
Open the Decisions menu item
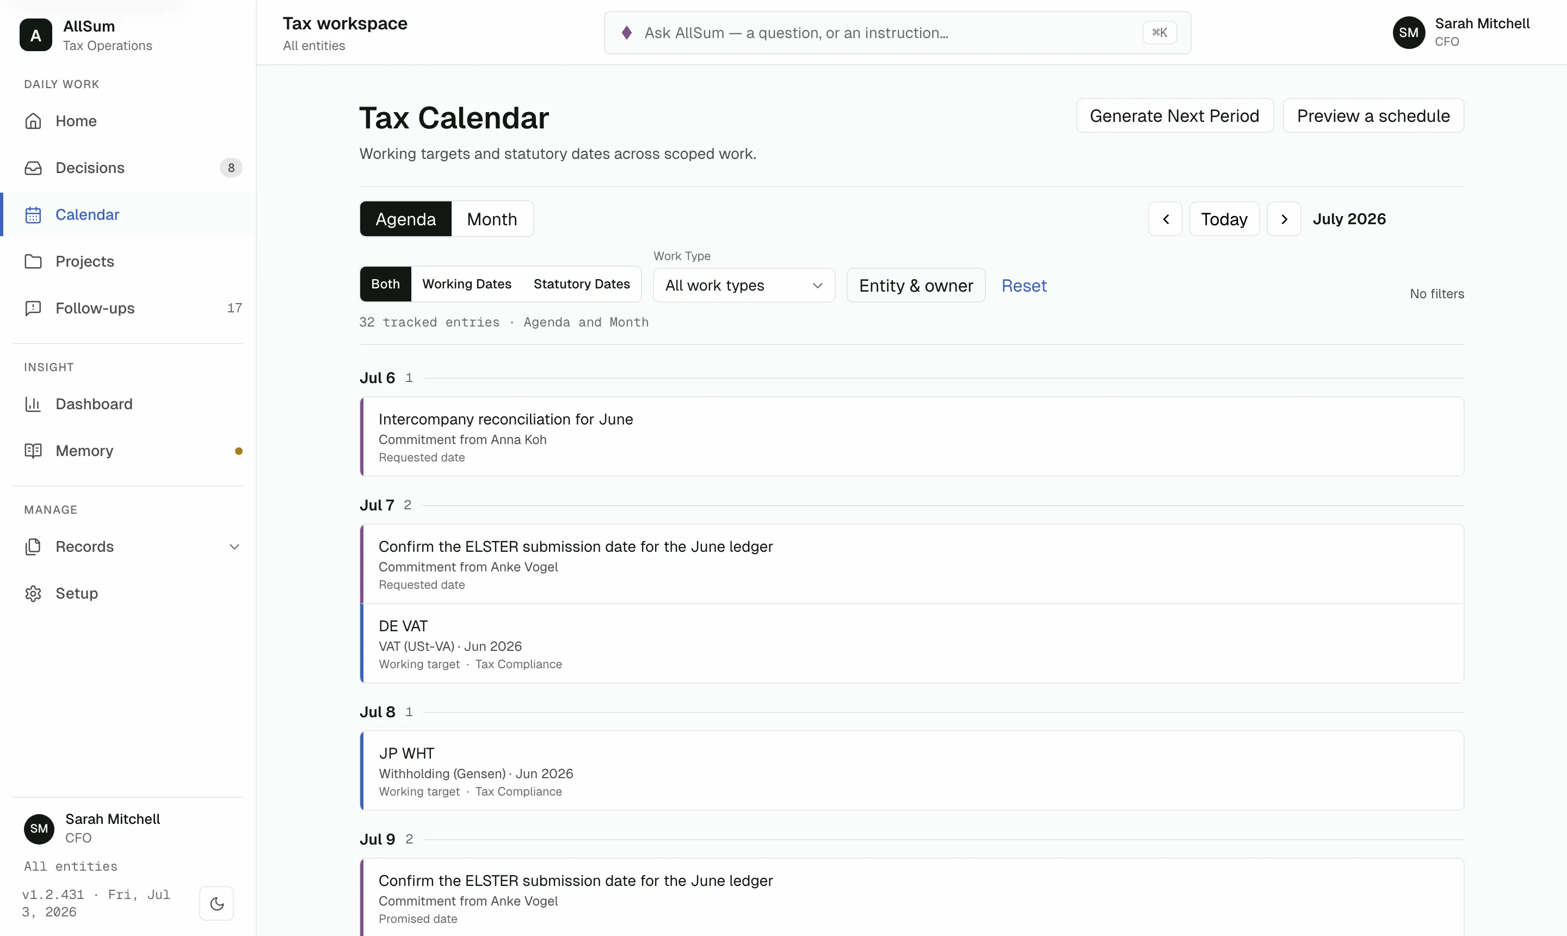(128, 168)
